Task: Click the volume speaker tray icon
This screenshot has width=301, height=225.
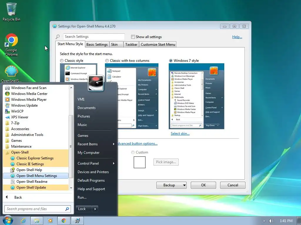Action: 271,221
